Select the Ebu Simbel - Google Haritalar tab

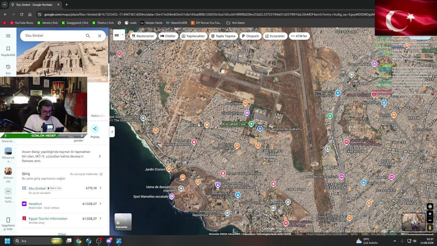(35, 5)
